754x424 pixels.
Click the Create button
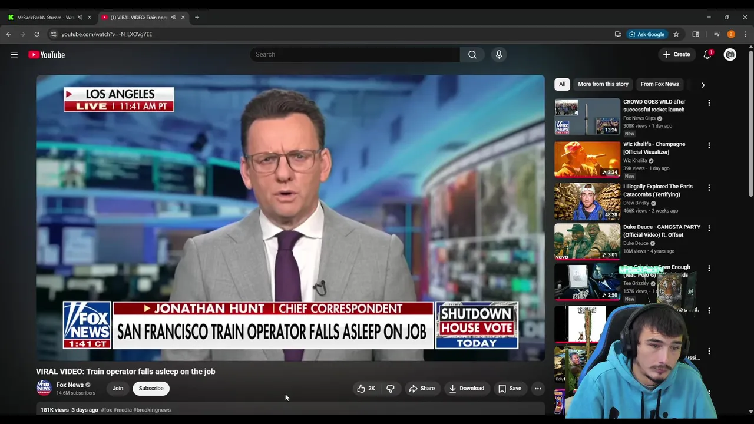[676, 54]
